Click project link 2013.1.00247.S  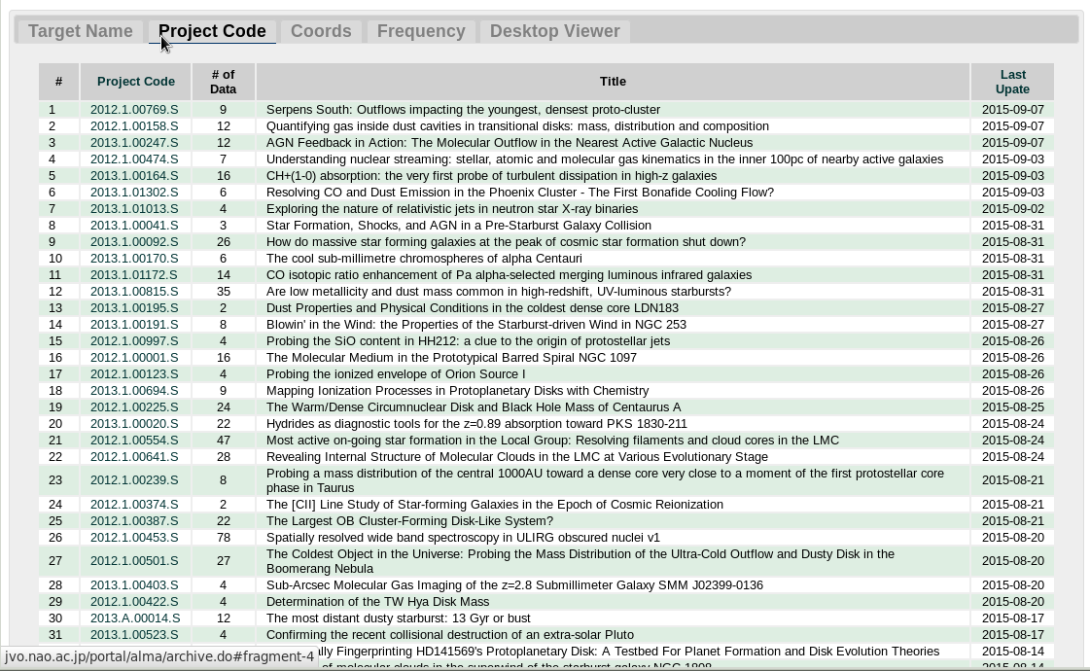[x=134, y=143]
